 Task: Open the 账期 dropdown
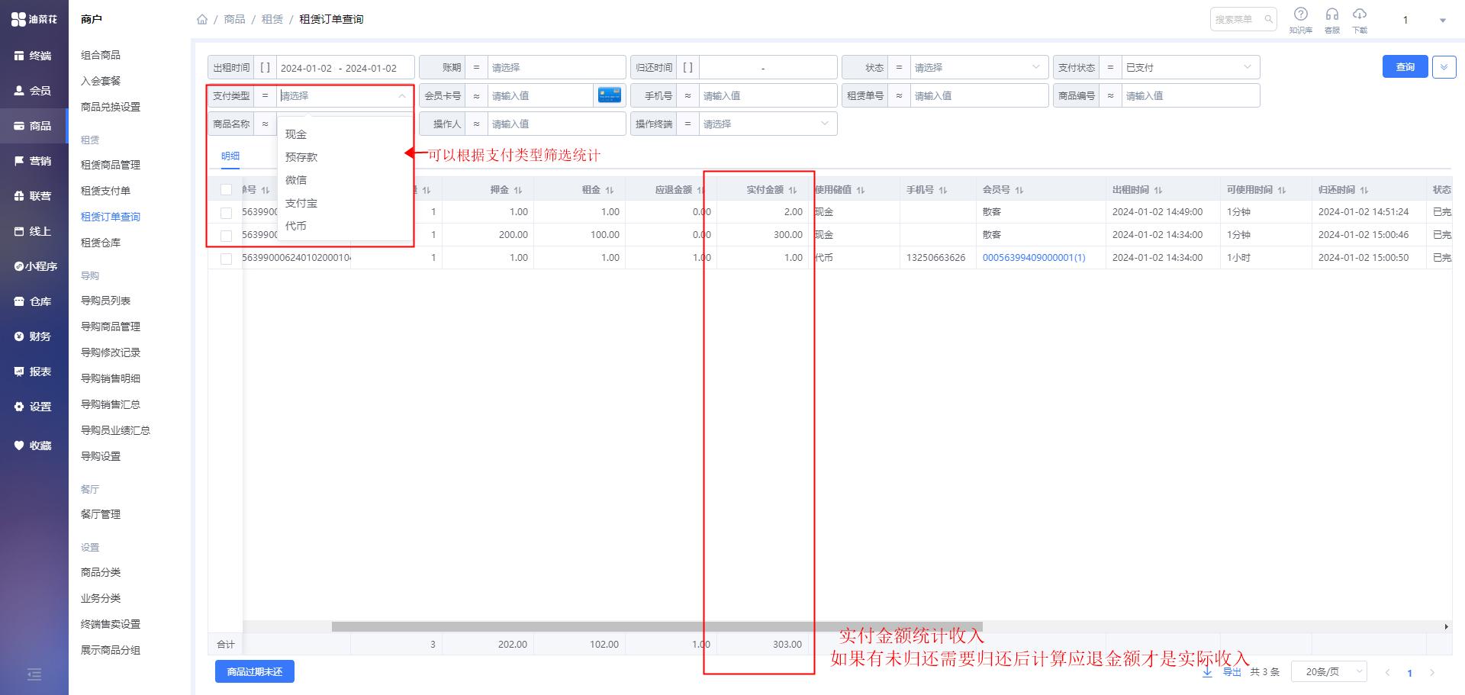[556, 67]
